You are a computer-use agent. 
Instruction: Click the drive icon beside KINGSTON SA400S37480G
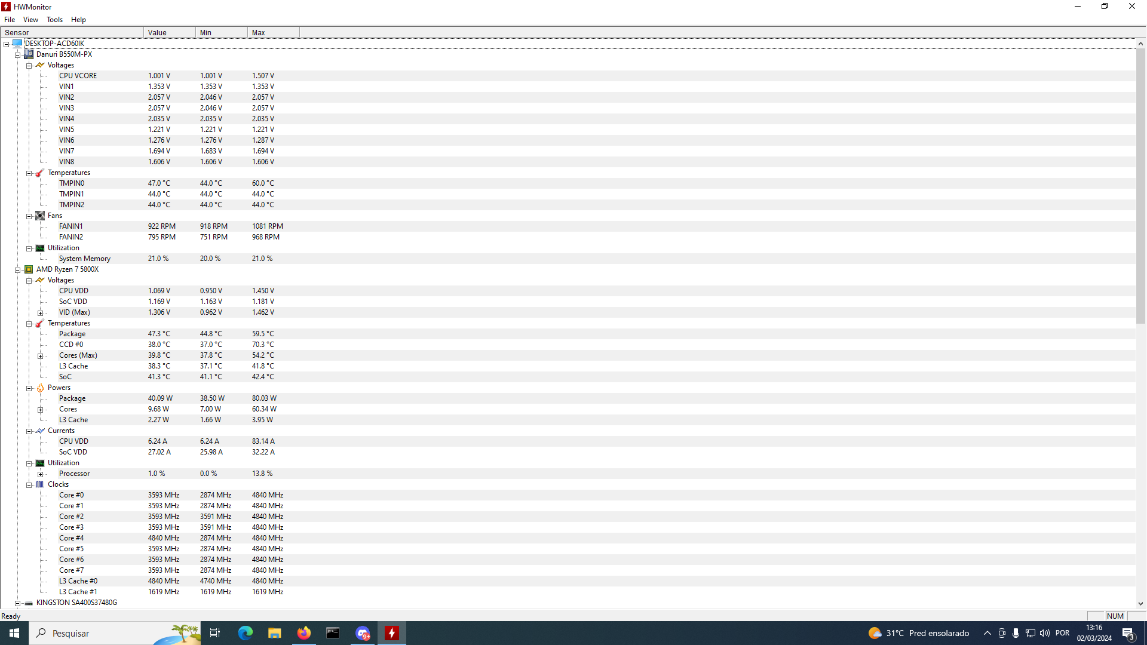click(x=29, y=603)
